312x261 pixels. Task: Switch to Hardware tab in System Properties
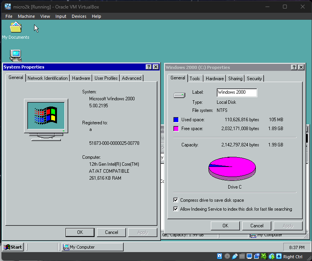pos(81,78)
